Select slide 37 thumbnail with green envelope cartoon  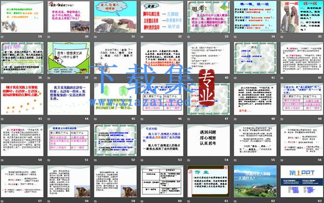[69, 58]
